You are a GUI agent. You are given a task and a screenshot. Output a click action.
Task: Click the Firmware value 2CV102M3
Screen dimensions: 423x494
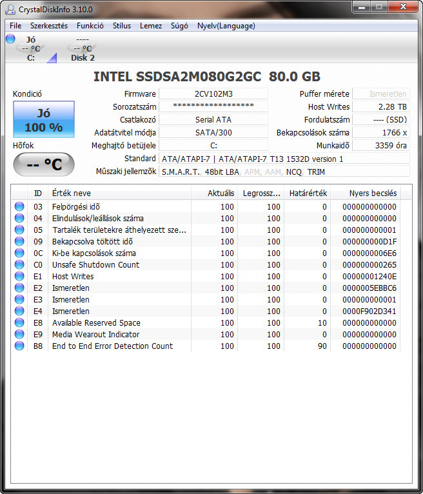coord(213,94)
